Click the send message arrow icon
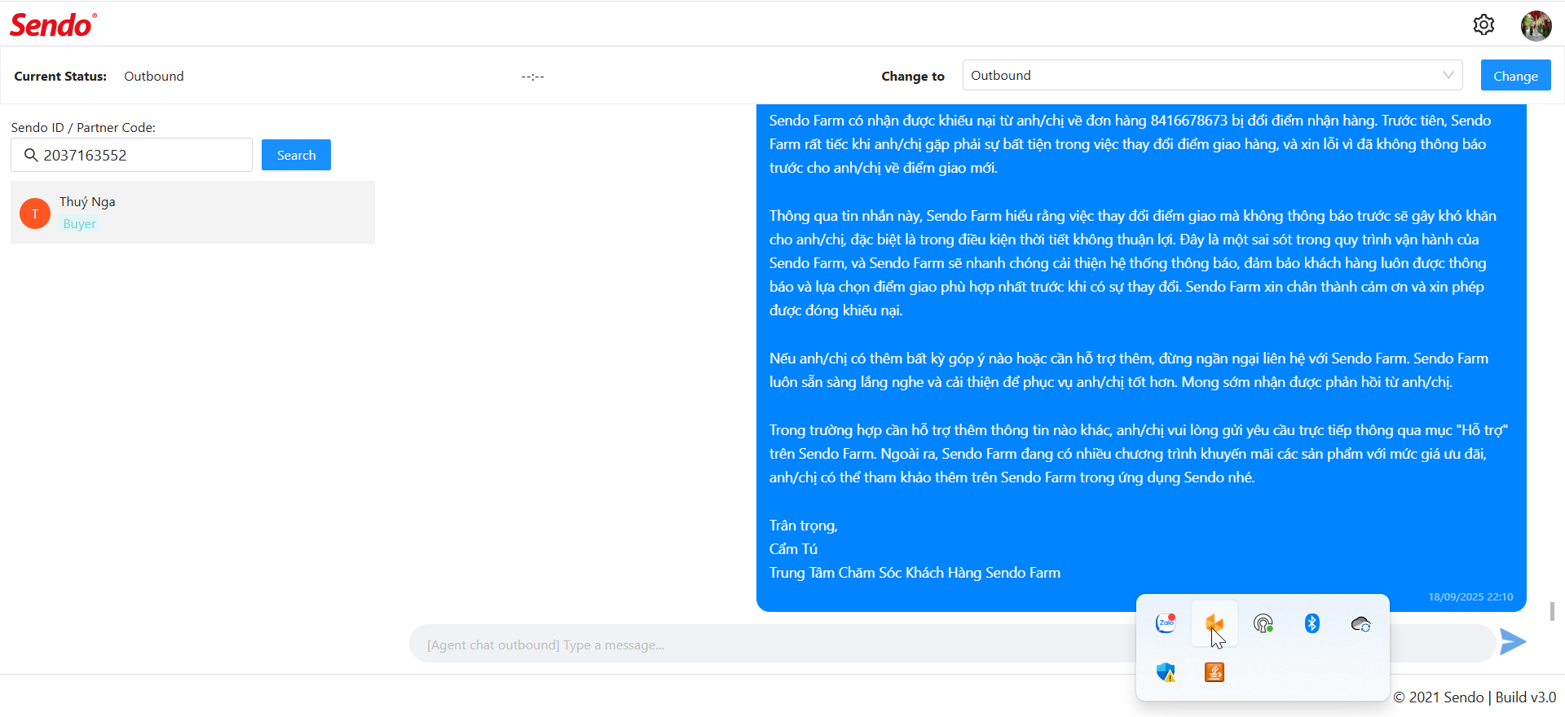This screenshot has width=1565, height=717. pyautogui.click(x=1513, y=642)
